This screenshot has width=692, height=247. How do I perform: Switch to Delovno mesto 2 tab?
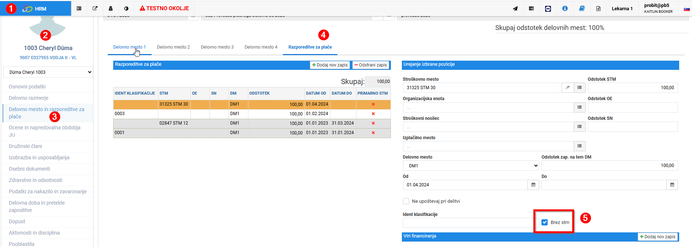173,47
